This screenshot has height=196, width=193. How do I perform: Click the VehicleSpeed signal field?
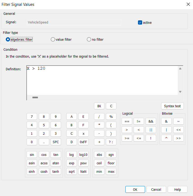coord(74,22)
